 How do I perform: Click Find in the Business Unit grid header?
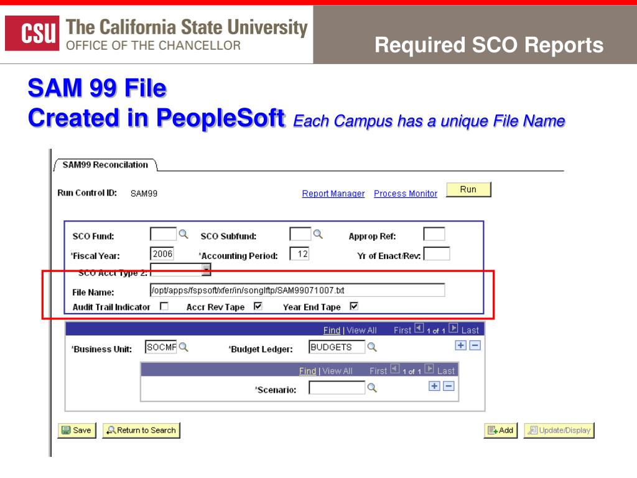[332, 330]
